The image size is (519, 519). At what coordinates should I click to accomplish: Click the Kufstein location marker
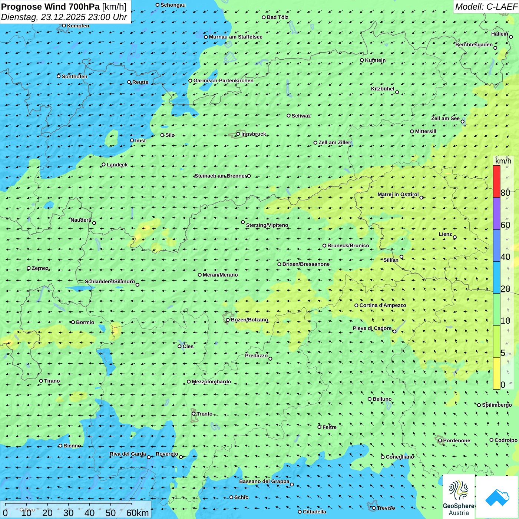(x=362, y=60)
